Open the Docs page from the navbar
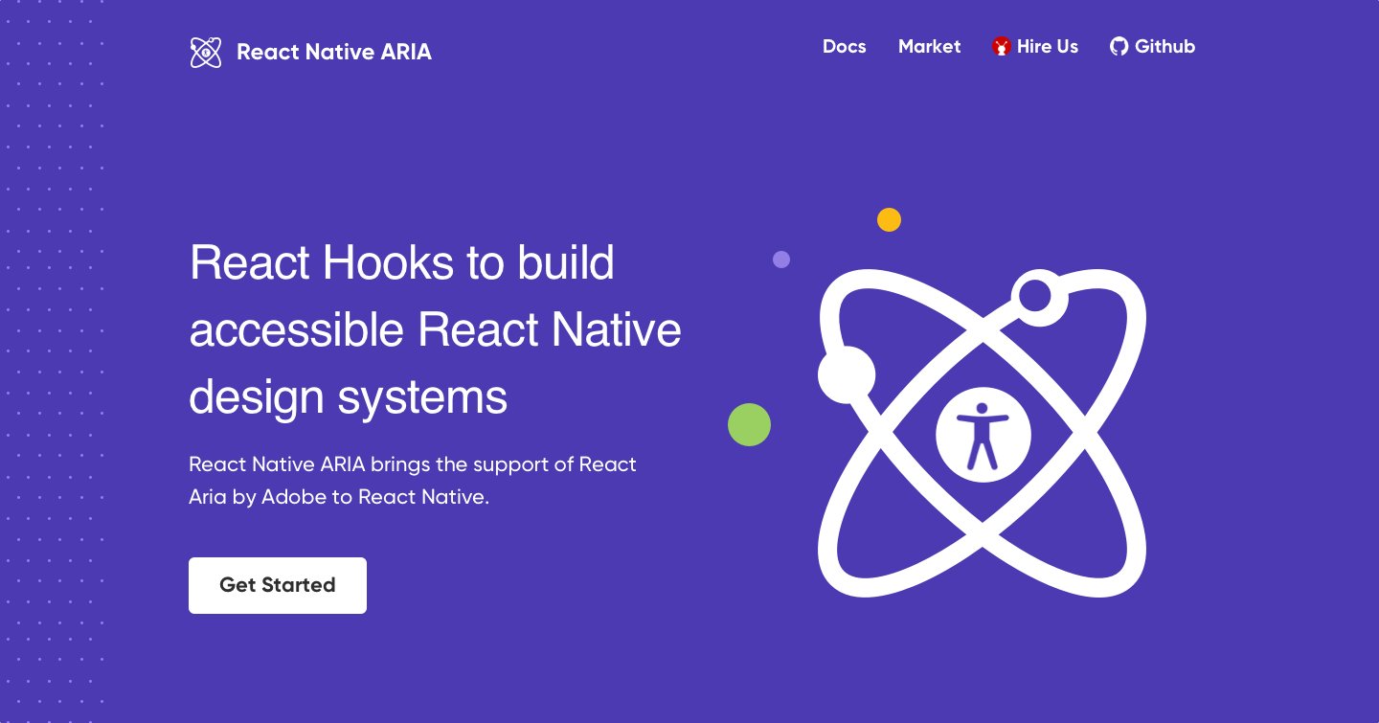 tap(844, 46)
